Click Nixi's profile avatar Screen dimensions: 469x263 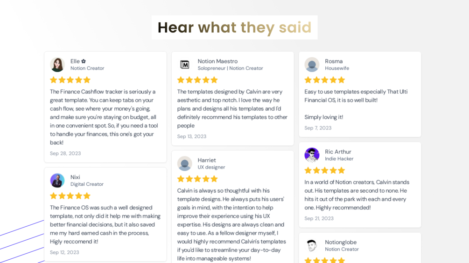click(57, 181)
